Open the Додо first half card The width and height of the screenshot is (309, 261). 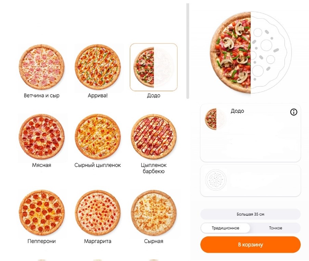[x=250, y=133]
